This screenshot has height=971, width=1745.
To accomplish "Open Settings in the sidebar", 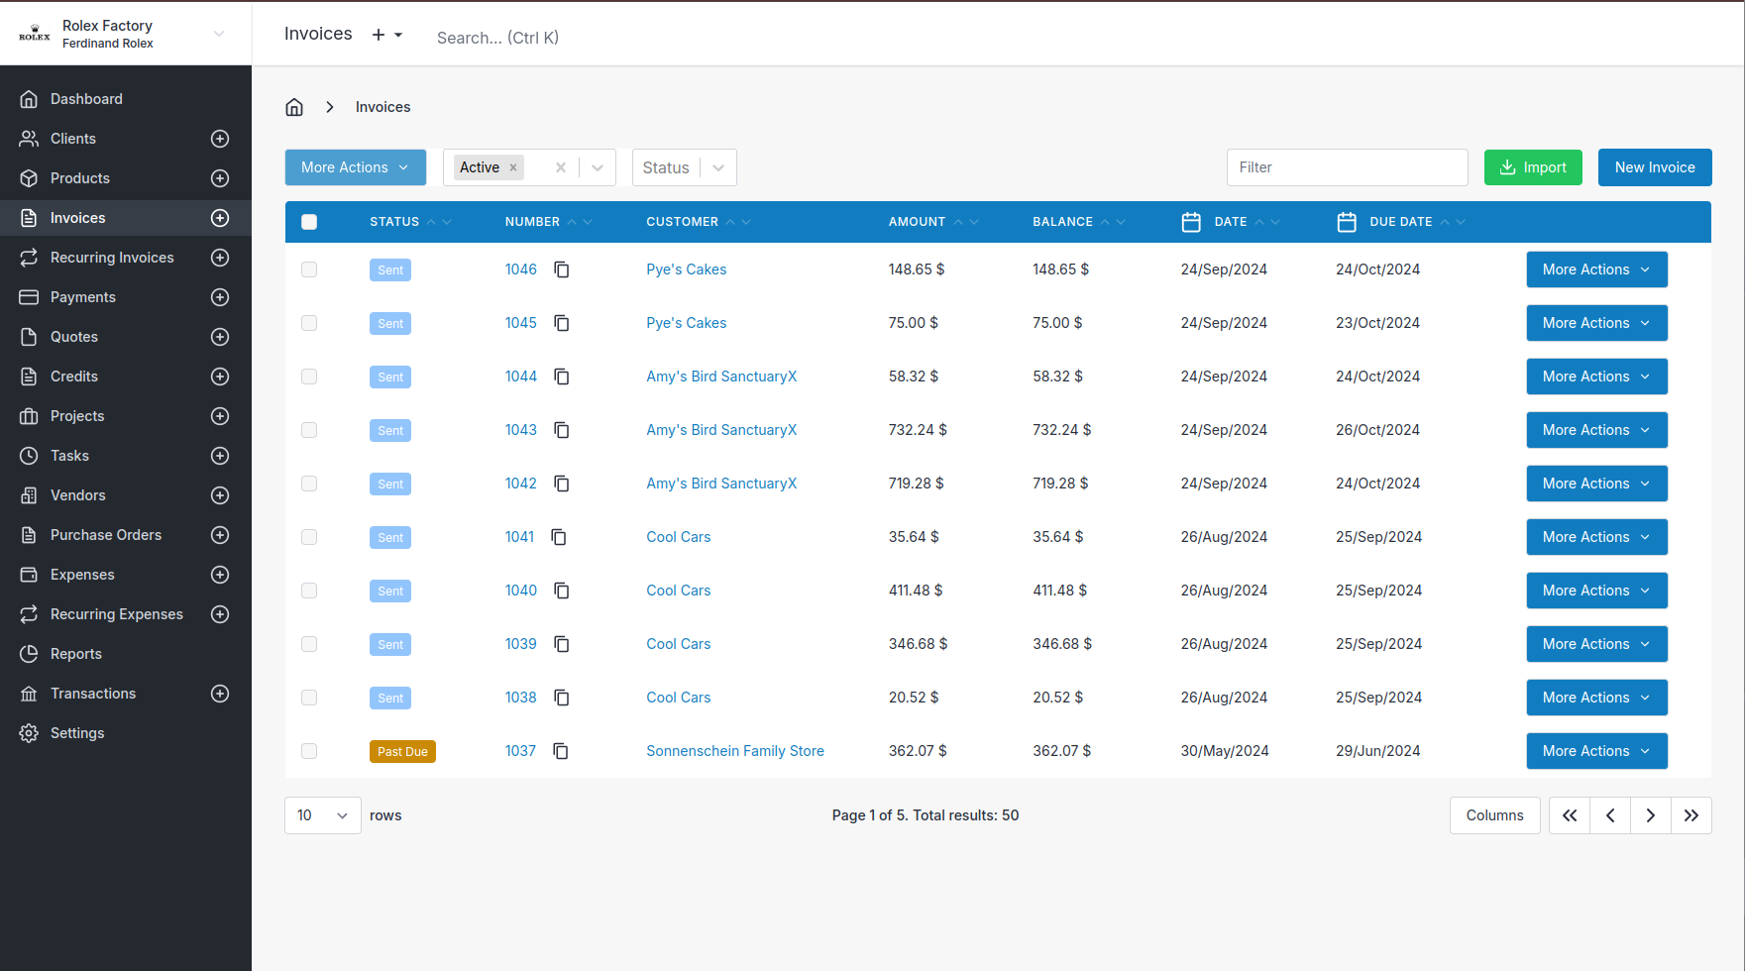I will [77, 733].
